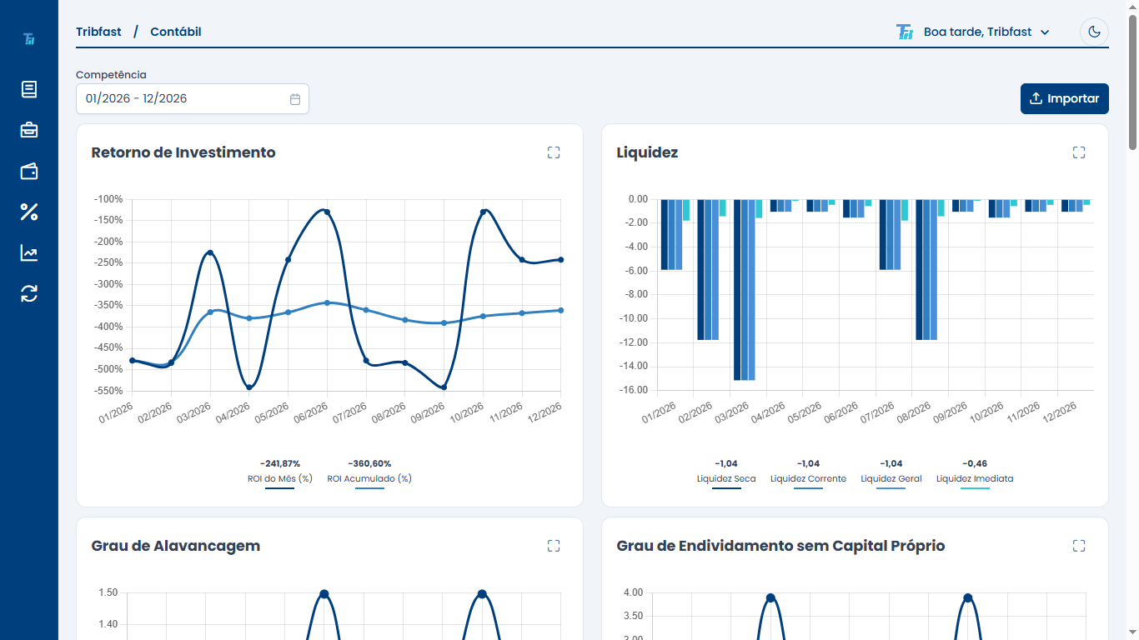Viewport: 1139px width, 640px height.
Task: Toggle Liquidez Geral legend series
Action: pyautogui.click(x=891, y=480)
